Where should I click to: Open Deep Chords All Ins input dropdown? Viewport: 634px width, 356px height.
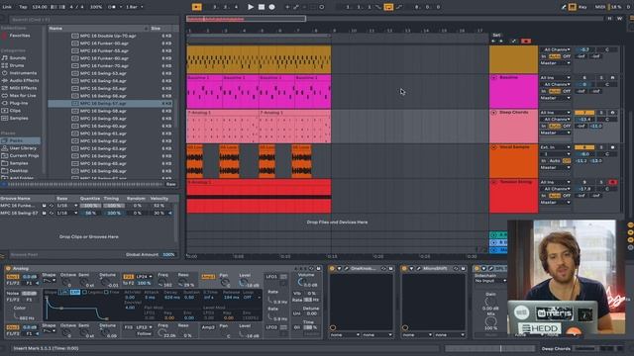pyautogui.click(x=556, y=113)
